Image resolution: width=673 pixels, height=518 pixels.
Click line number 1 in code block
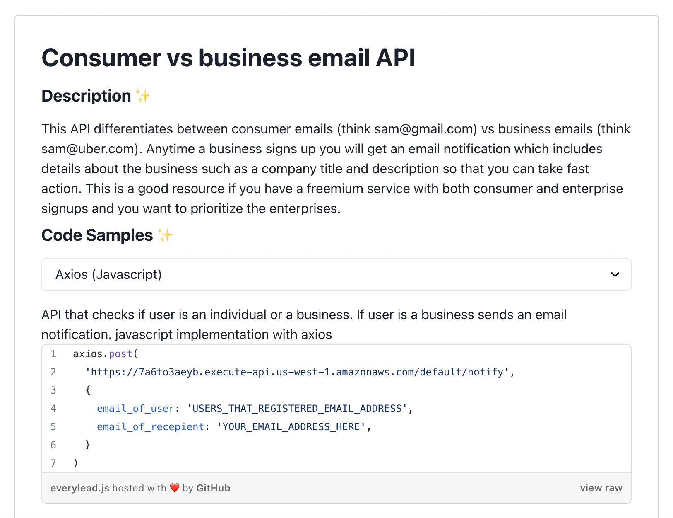click(x=53, y=354)
